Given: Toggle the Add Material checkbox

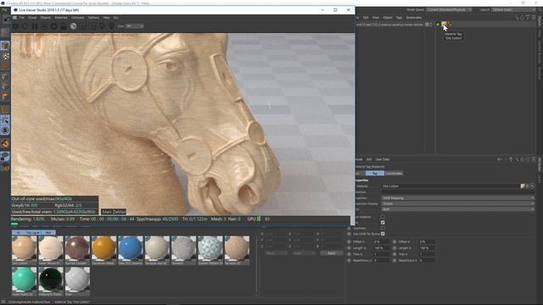Looking at the screenshot, I should [x=383, y=217].
